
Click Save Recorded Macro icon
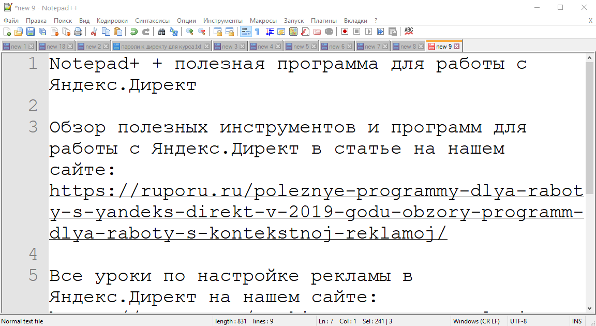[393, 32]
